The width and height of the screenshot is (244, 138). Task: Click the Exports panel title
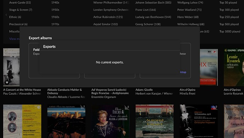(x=49, y=46)
